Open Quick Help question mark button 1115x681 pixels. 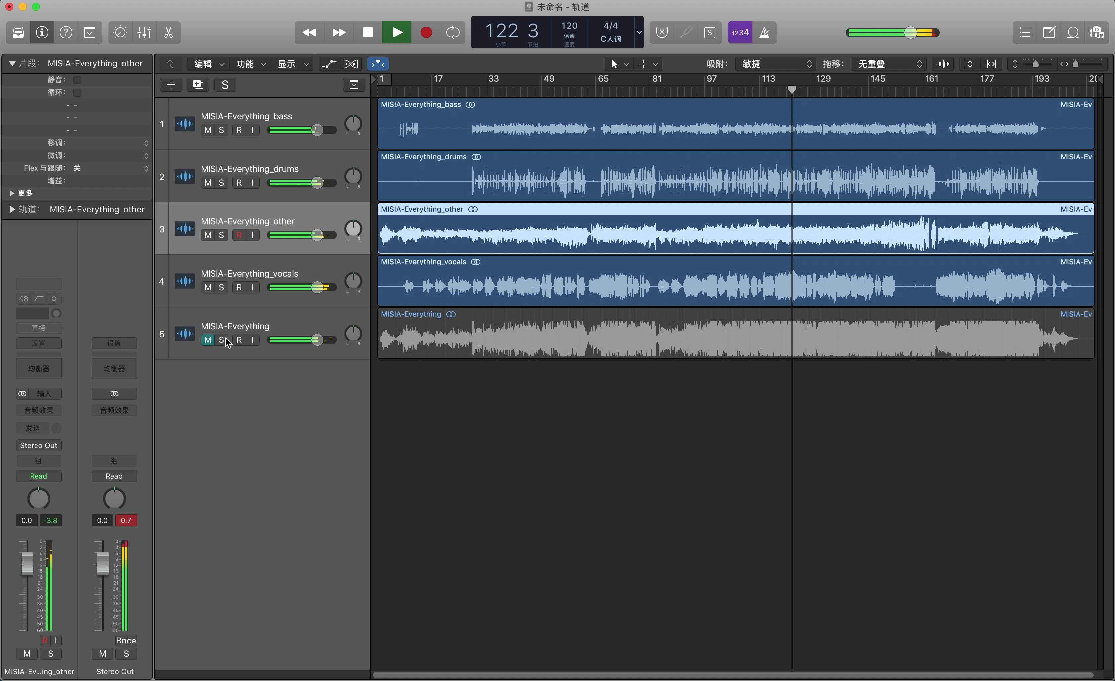(x=66, y=32)
